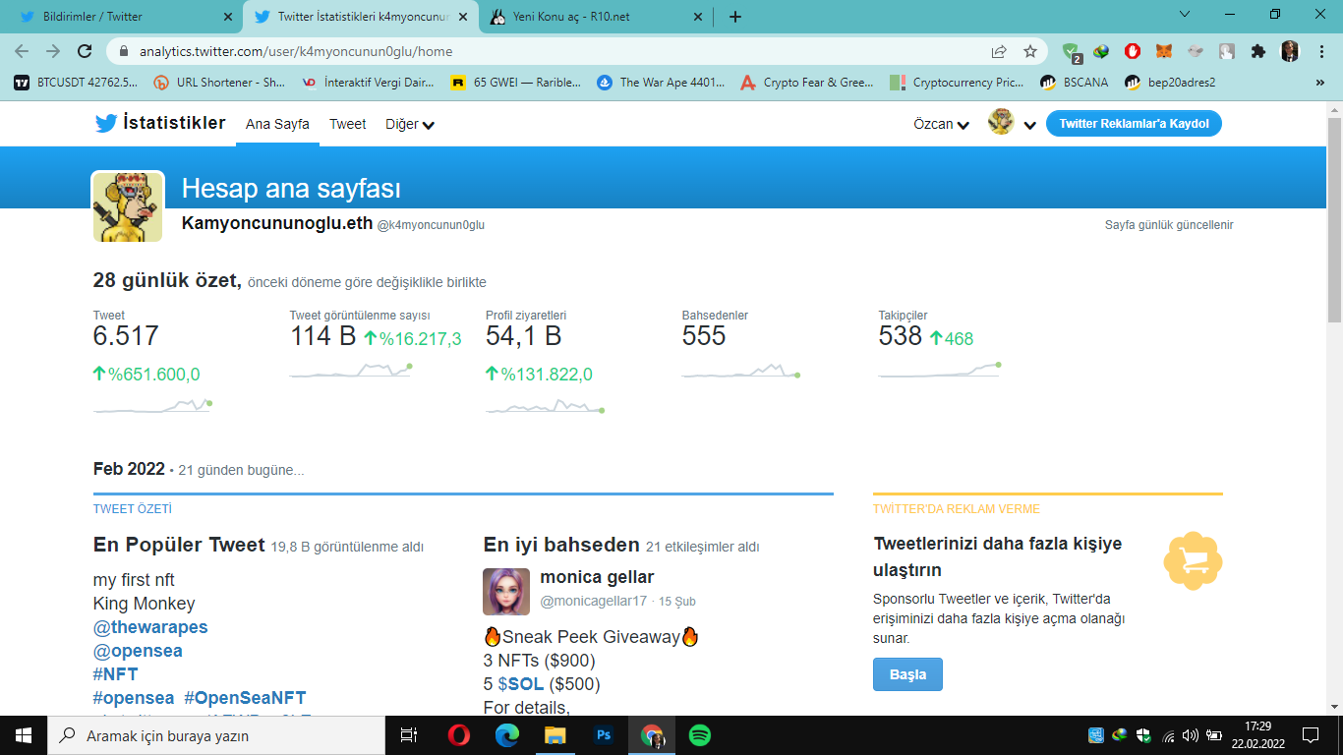Open the Crypto Fear & Greed bookmark
1343x755 pixels.
coord(807,83)
